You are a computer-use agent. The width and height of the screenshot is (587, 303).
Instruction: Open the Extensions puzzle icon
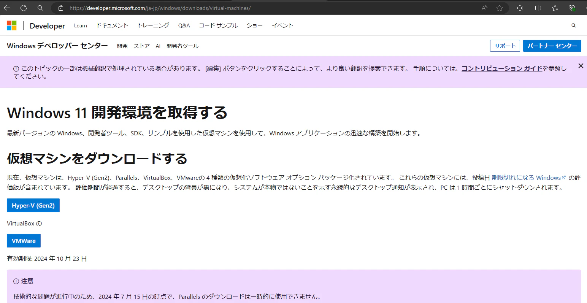pyautogui.click(x=519, y=8)
